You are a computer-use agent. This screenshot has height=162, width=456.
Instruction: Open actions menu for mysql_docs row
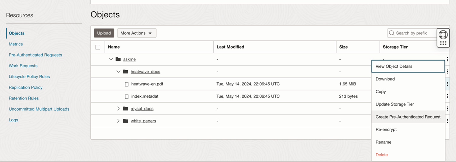pos(447,109)
